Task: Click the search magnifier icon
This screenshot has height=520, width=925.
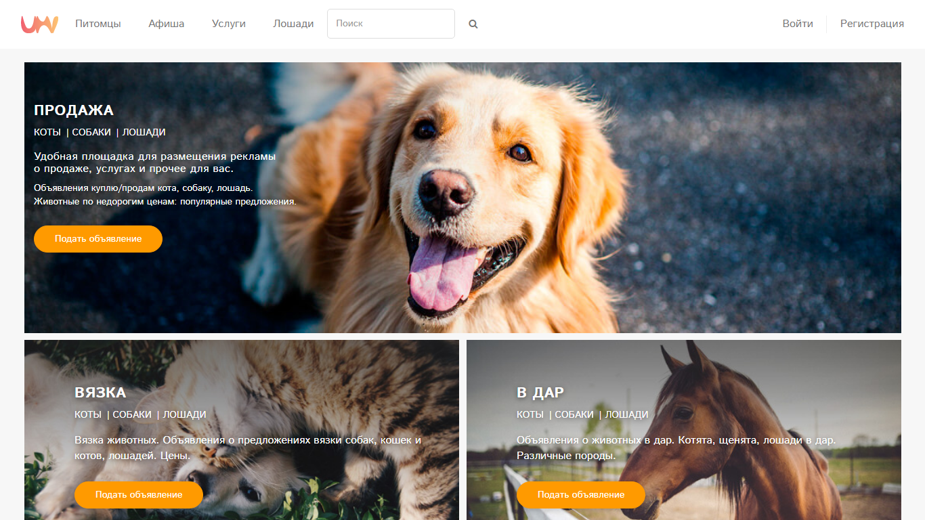Action: click(x=473, y=24)
